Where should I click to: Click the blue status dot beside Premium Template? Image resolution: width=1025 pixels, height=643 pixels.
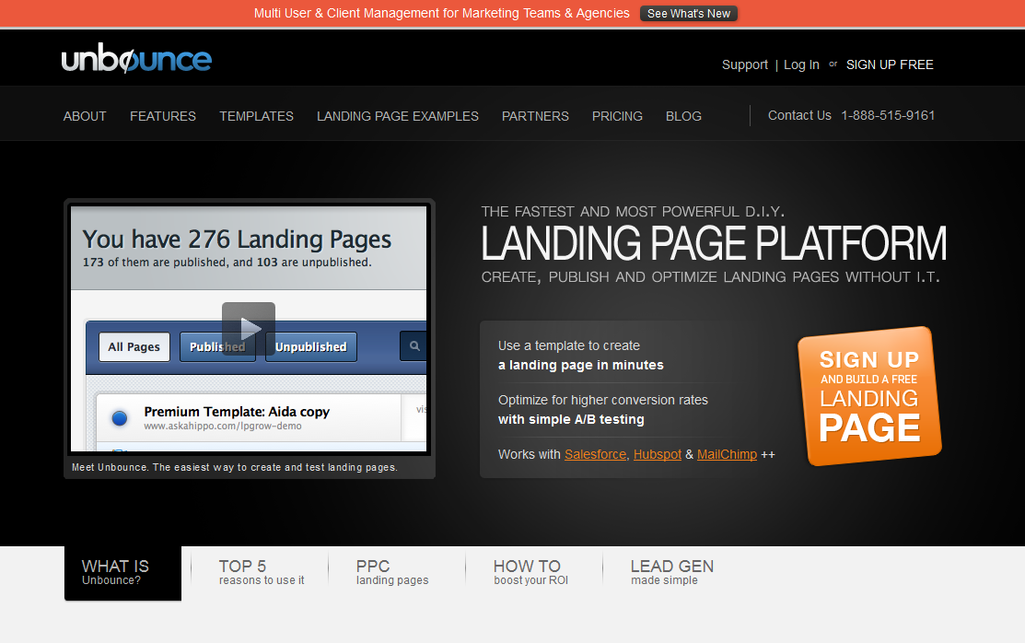coord(120,417)
